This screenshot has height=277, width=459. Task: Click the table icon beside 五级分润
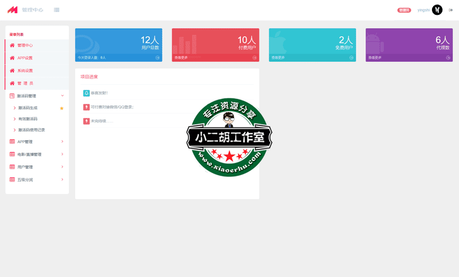click(x=12, y=179)
